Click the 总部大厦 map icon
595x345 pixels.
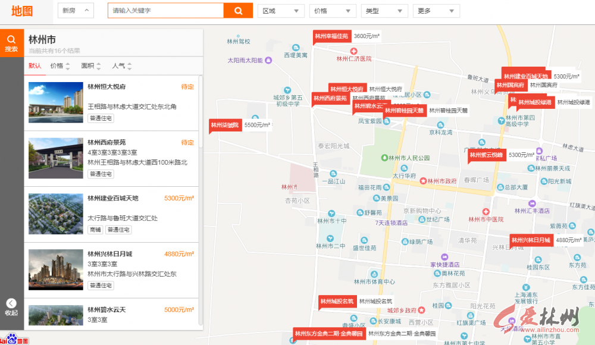[x=500, y=187]
